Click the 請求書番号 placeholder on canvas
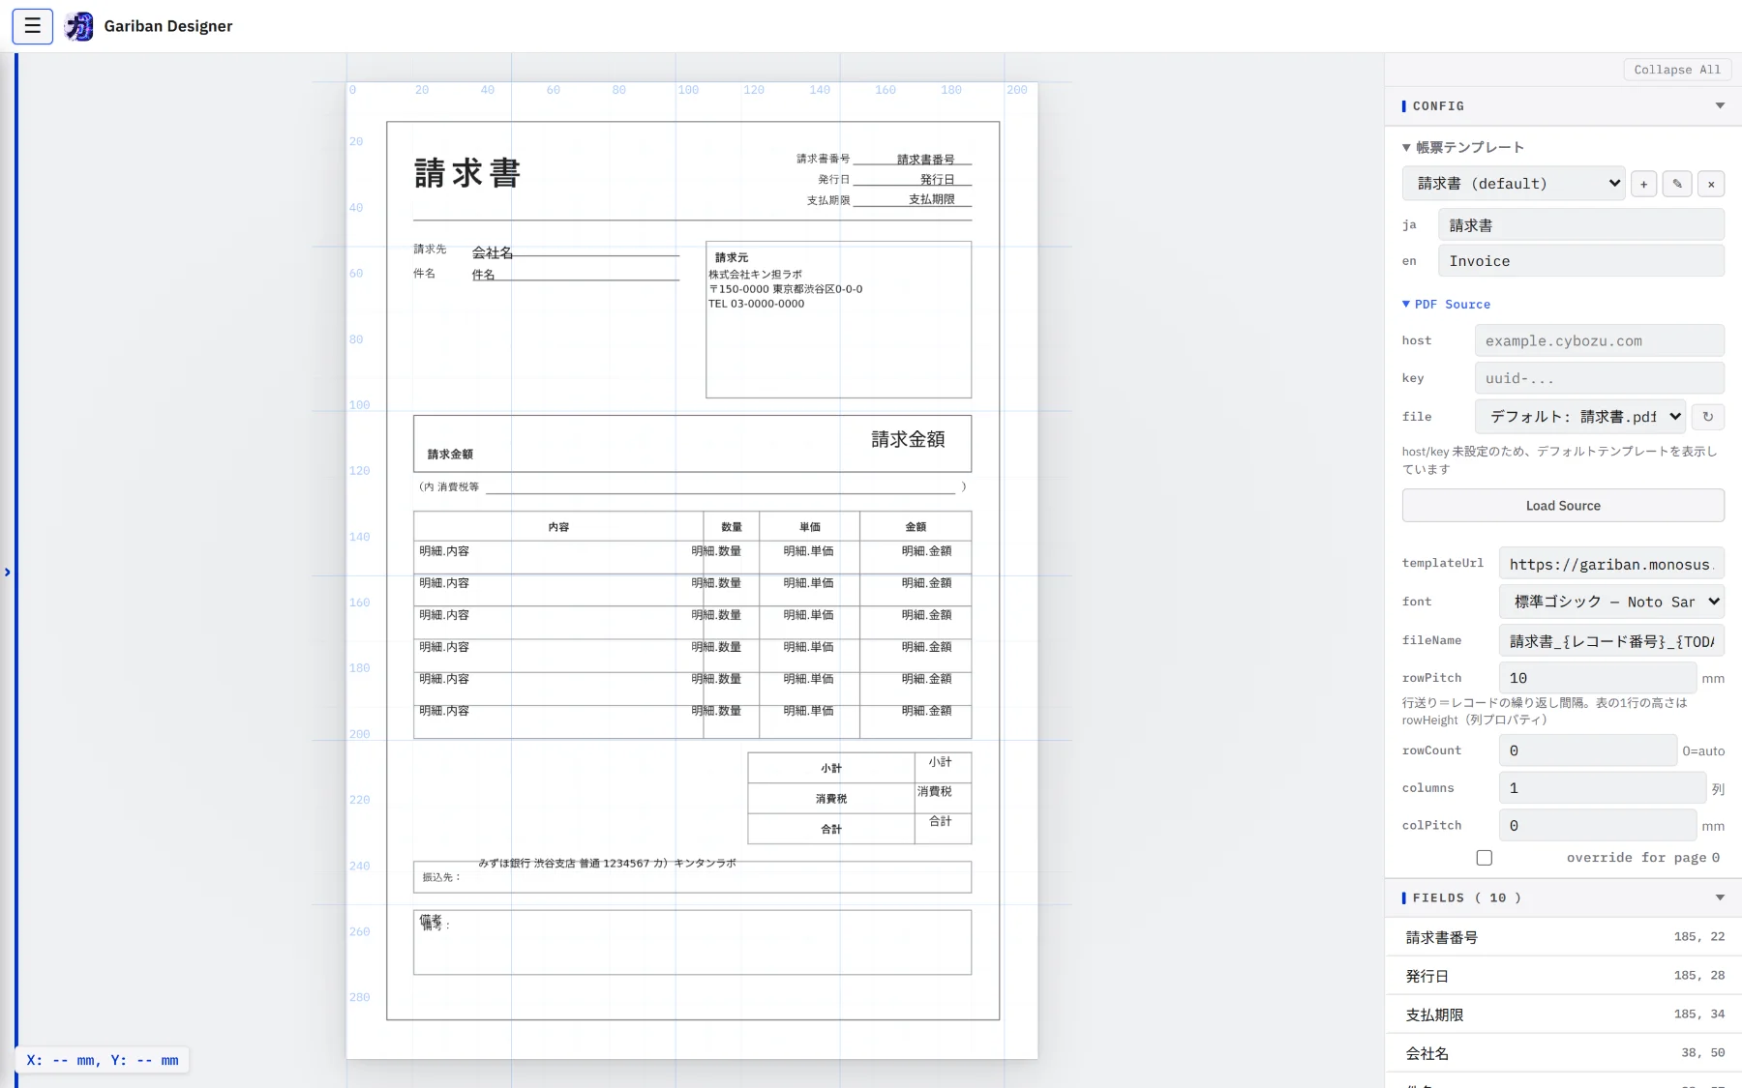This screenshot has width=1742, height=1088. click(925, 160)
